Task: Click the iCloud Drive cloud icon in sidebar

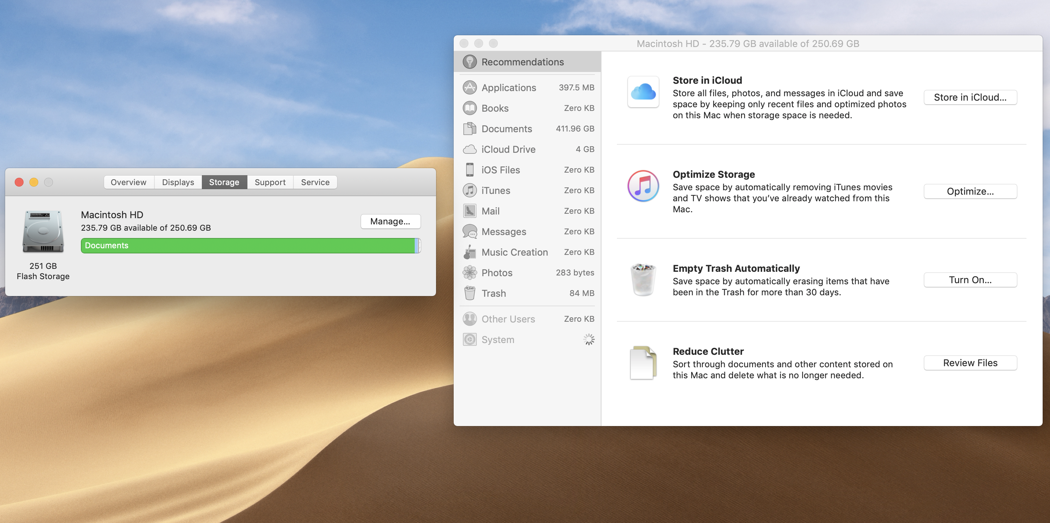Action: pos(469,149)
